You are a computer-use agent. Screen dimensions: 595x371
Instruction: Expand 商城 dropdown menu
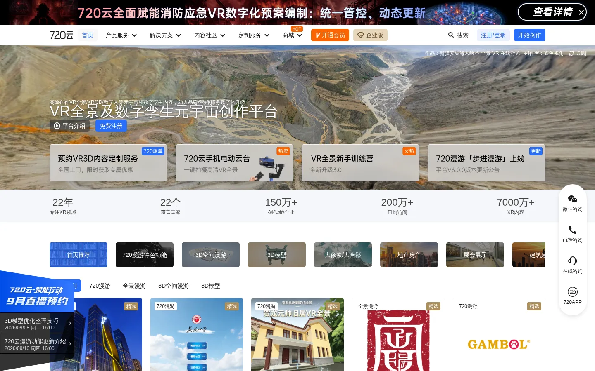pos(292,35)
